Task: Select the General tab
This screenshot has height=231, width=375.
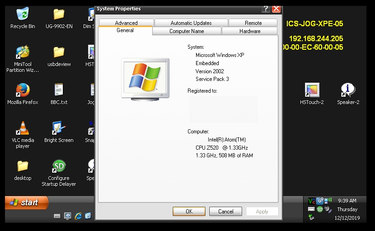Action: pyautogui.click(x=125, y=30)
